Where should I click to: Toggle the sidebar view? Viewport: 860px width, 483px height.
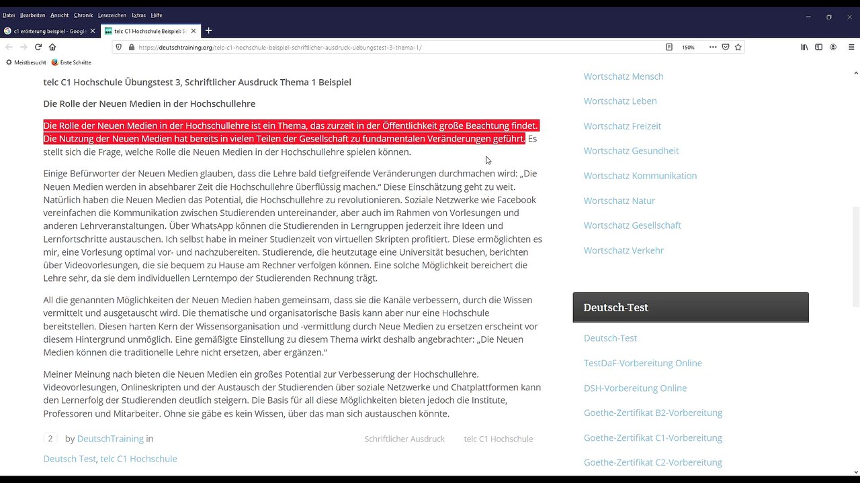click(x=818, y=47)
